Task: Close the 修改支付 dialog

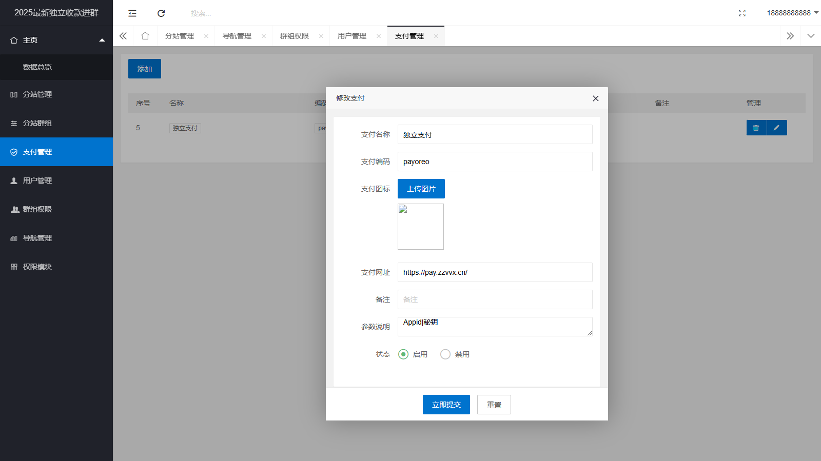Action: (595, 98)
